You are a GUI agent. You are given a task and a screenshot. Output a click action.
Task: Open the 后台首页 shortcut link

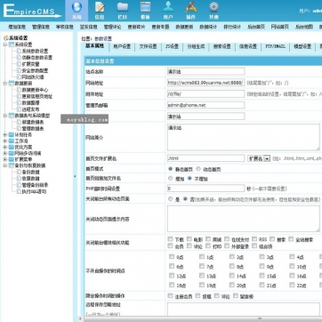click(256, 27)
